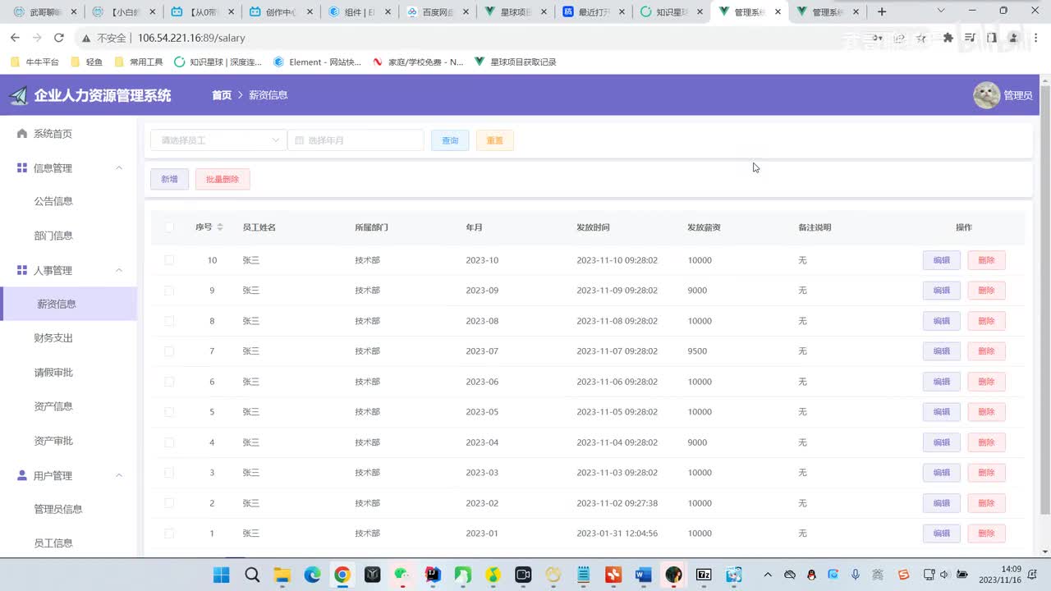Collapse the 用户管理 menu chevron
The height and width of the screenshot is (591, 1051).
click(119, 475)
